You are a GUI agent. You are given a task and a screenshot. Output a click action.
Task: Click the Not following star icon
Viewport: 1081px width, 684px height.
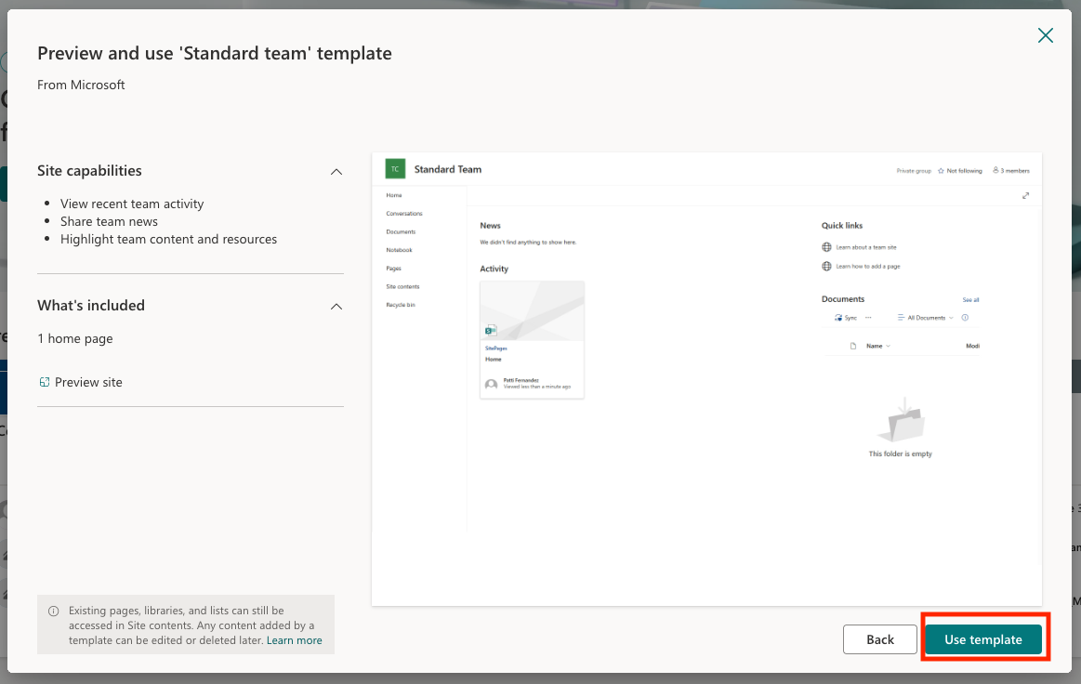tap(941, 171)
